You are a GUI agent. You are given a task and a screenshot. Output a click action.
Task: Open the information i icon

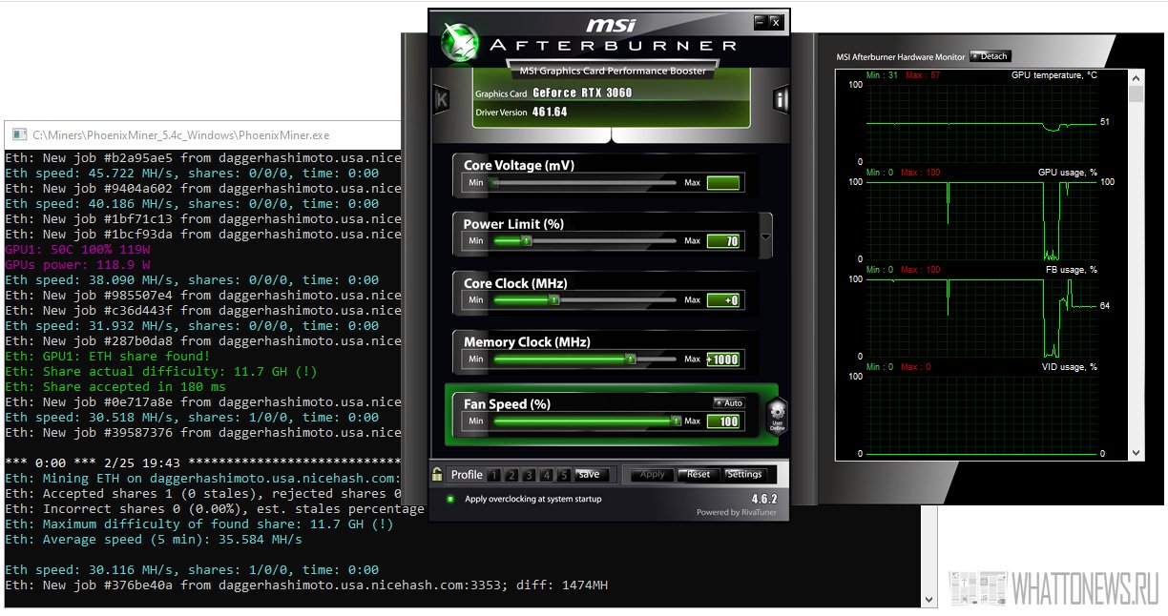[x=781, y=99]
